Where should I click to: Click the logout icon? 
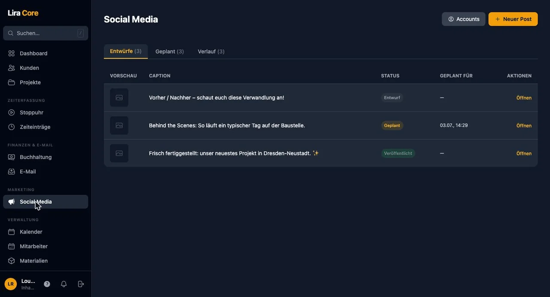point(81,284)
